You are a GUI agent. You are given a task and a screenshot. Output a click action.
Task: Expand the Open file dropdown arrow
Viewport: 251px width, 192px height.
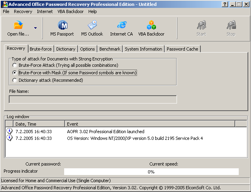[x=35, y=28]
